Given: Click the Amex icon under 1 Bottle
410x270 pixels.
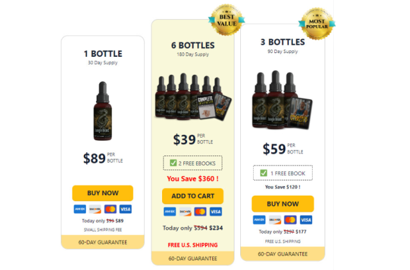Looking at the screenshot, I should click(79, 209).
